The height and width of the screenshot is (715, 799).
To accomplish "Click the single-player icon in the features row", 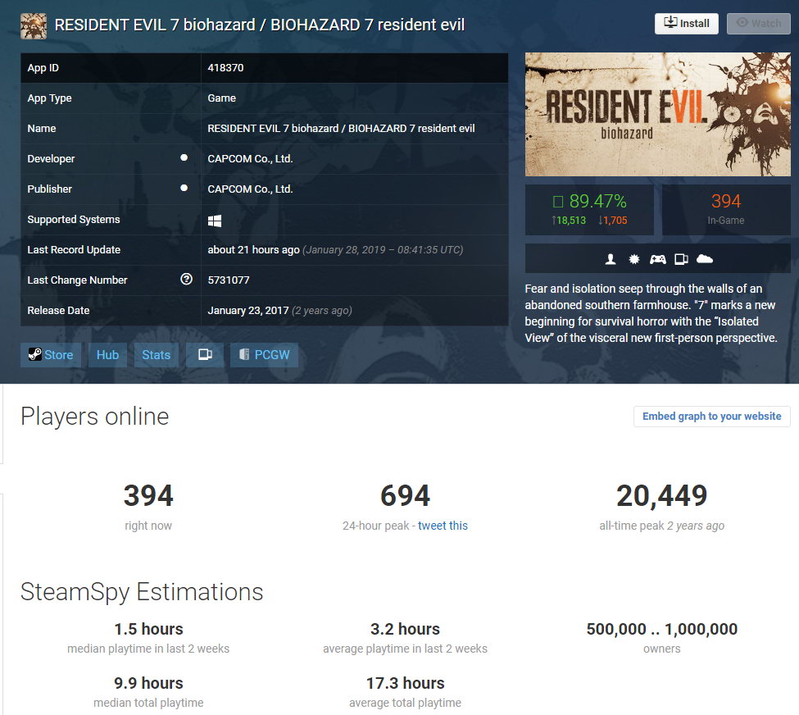I will [x=611, y=258].
